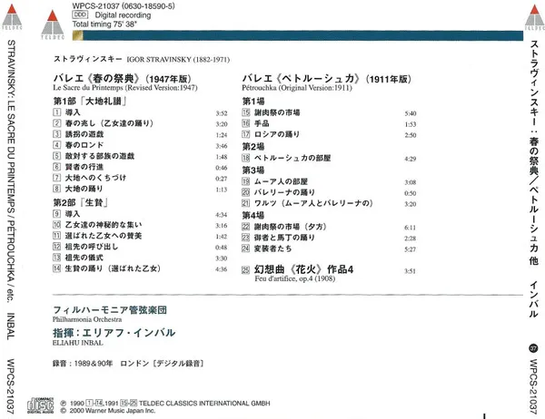Click the 第4場 scene heading
The width and height of the screenshot is (545, 419).
click(253, 215)
